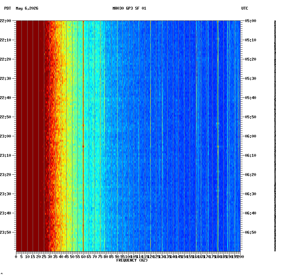Click the 06:20 UTC time label
Screen dimensions: 289x277
point(251,174)
